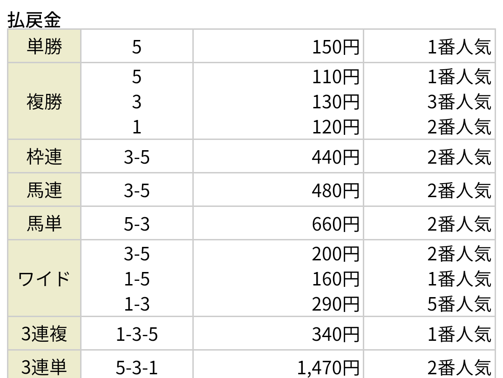This screenshot has height=378, width=503.
Task: Click the 単勝 row header
Action: click(x=44, y=46)
